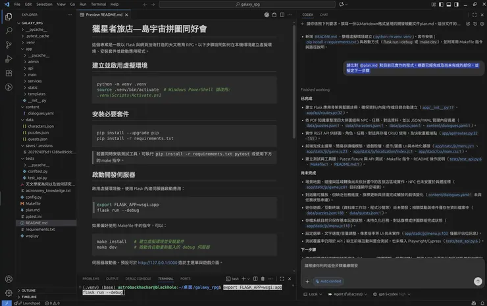The width and height of the screenshot is (487, 306).
Task: Maximize the terminal panel size
Action: [282, 278]
